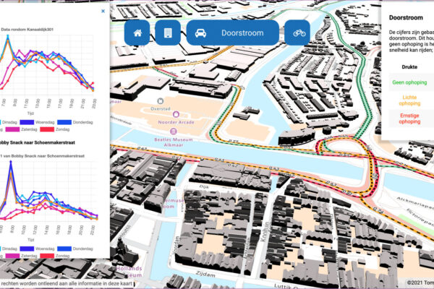Click the Dijk street label on map

pyautogui.click(x=204, y=186)
